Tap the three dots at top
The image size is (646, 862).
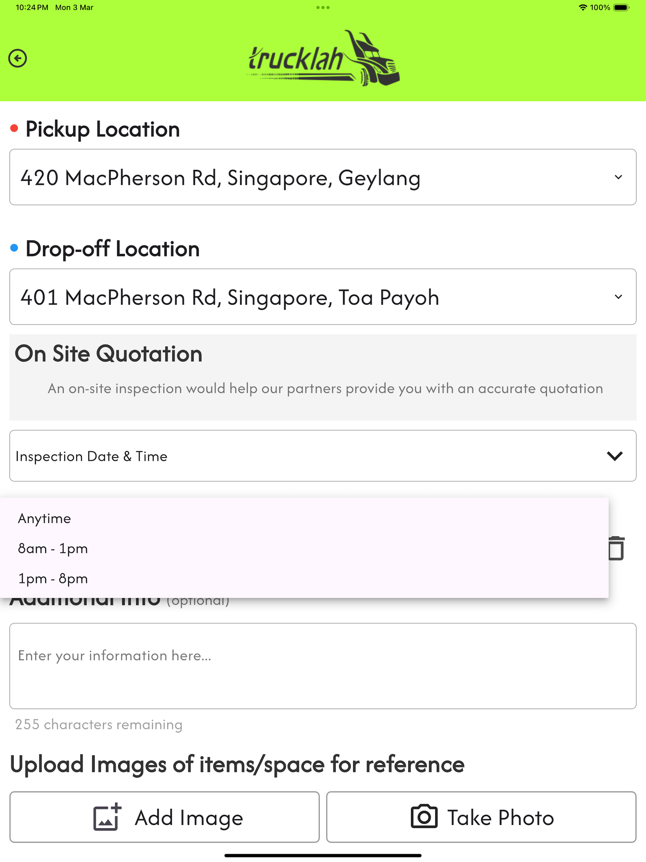tap(323, 7)
